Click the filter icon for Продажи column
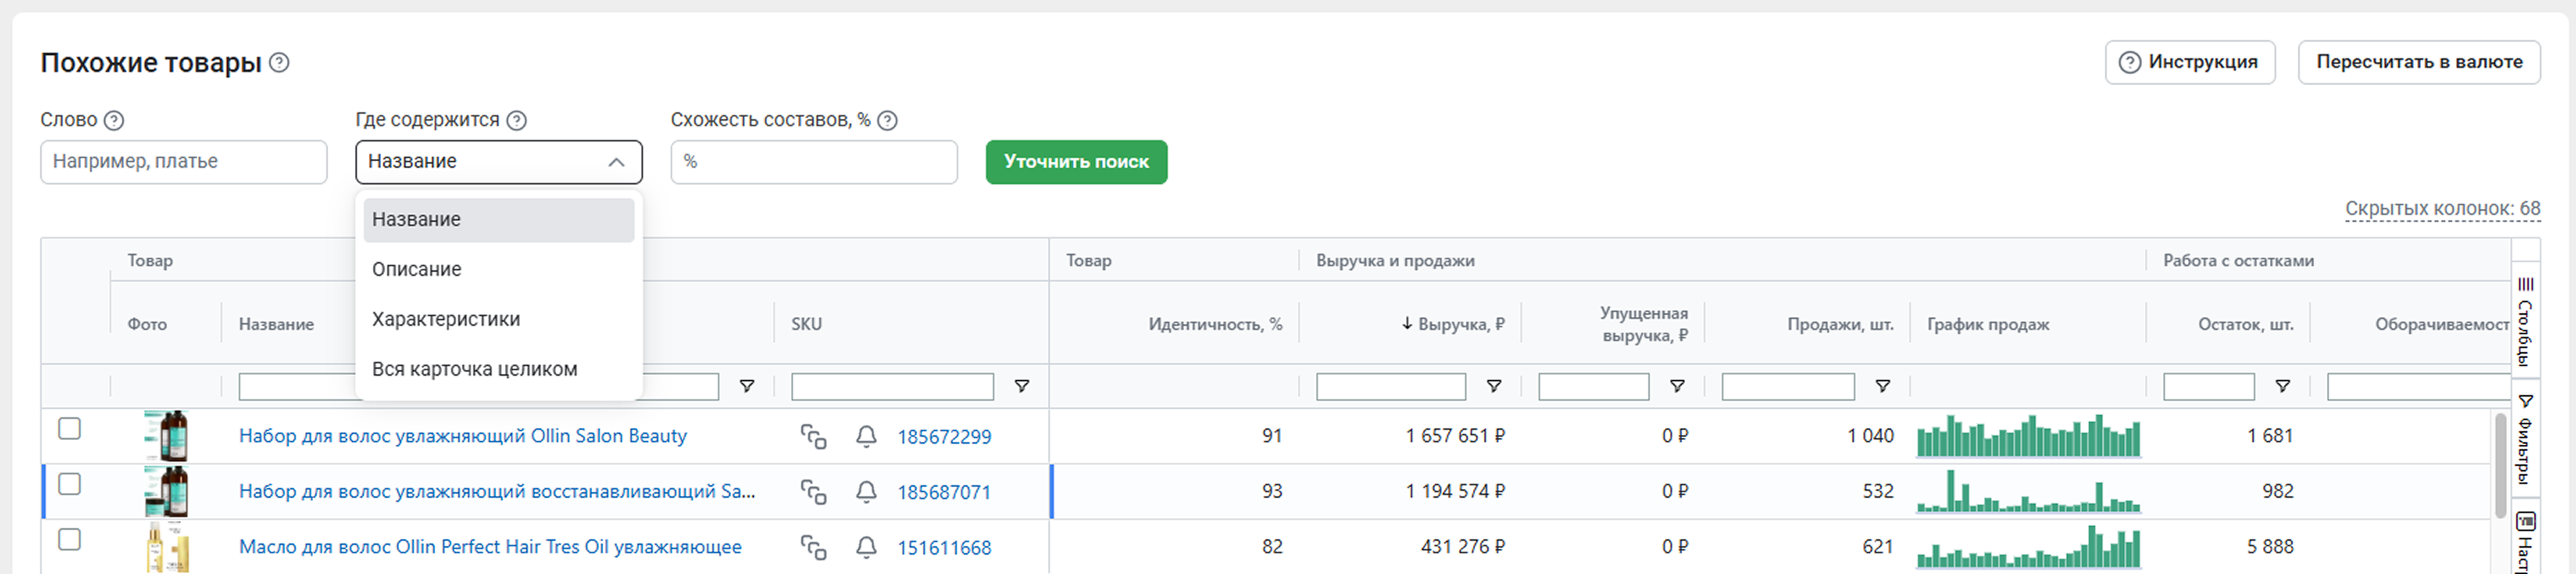This screenshot has width=2576, height=574. (x=1882, y=386)
